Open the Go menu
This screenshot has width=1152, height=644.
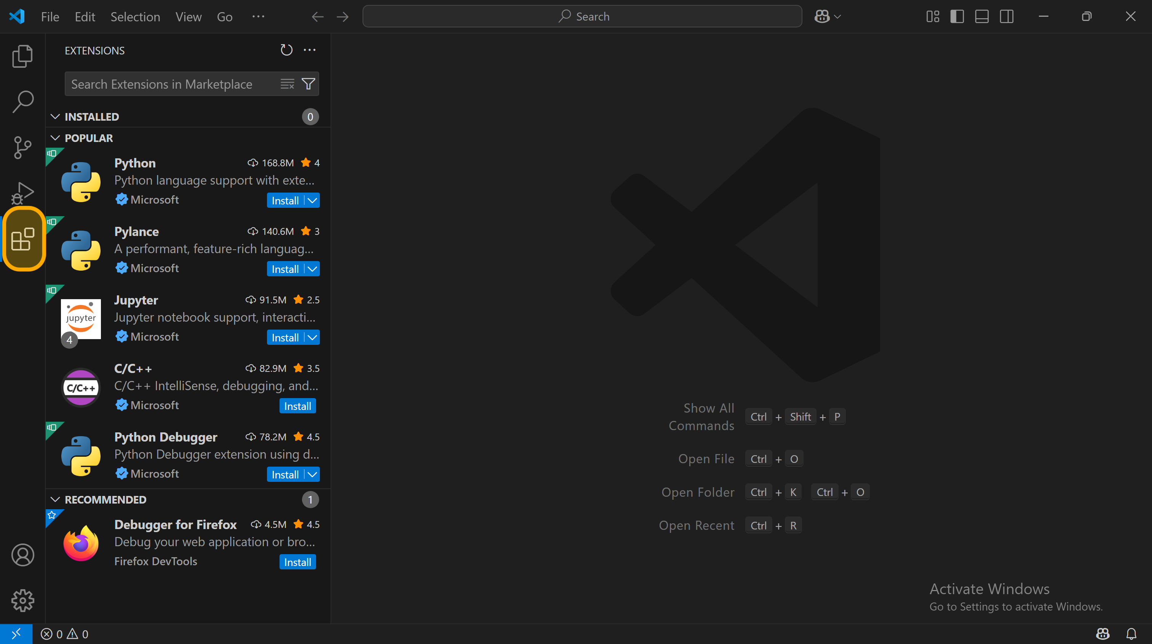(224, 16)
